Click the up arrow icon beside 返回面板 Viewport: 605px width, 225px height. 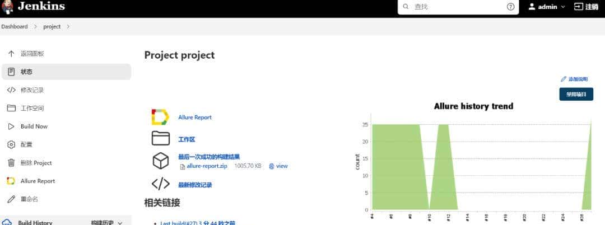[x=11, y=54]
